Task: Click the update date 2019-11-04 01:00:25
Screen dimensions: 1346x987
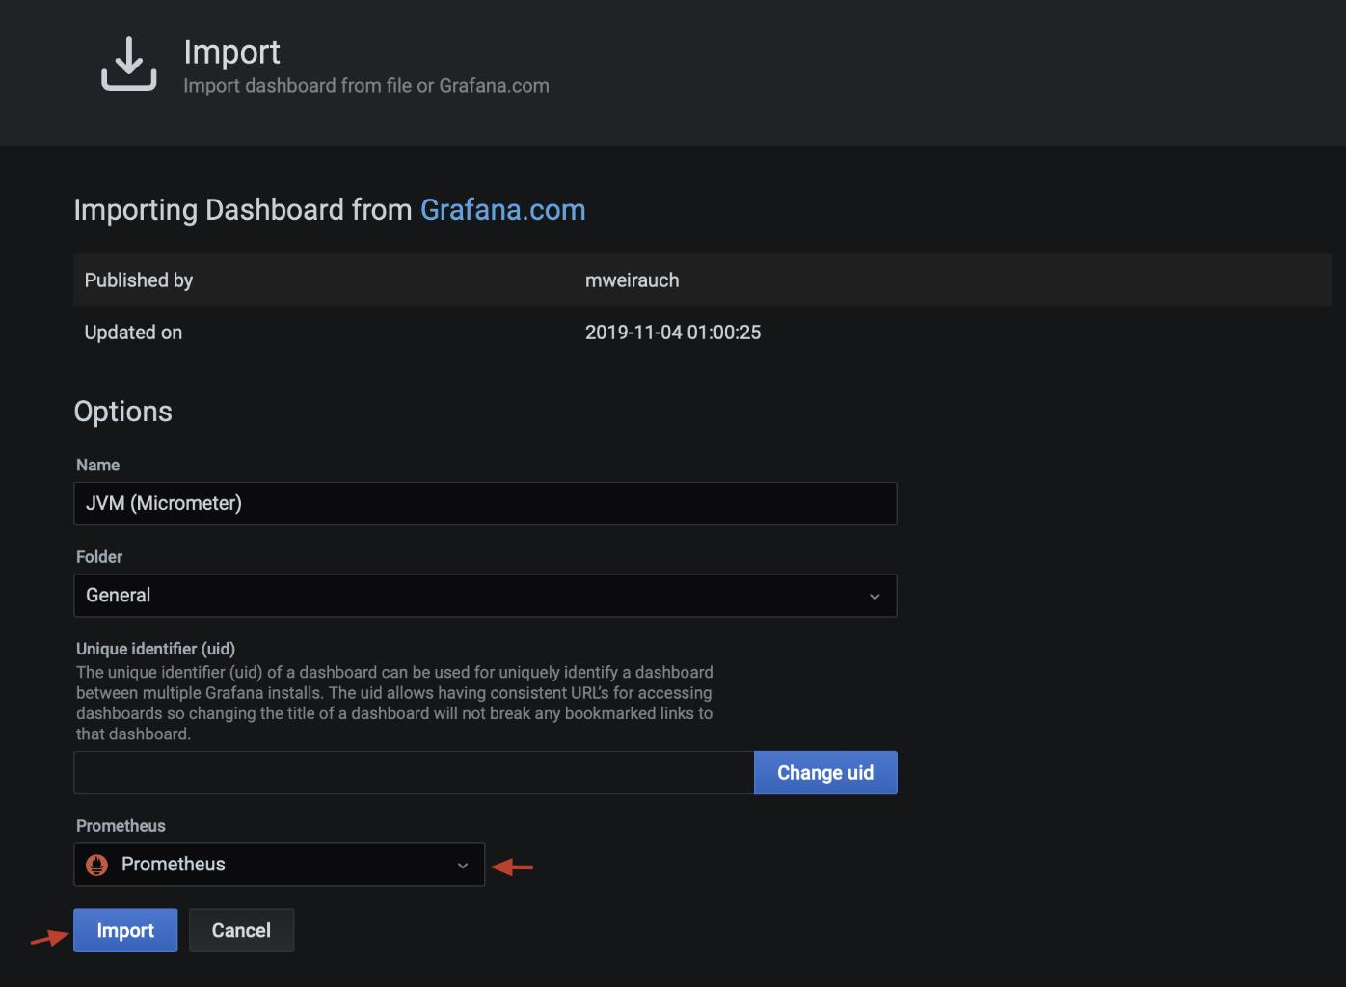Action: (x=673, y=333)
